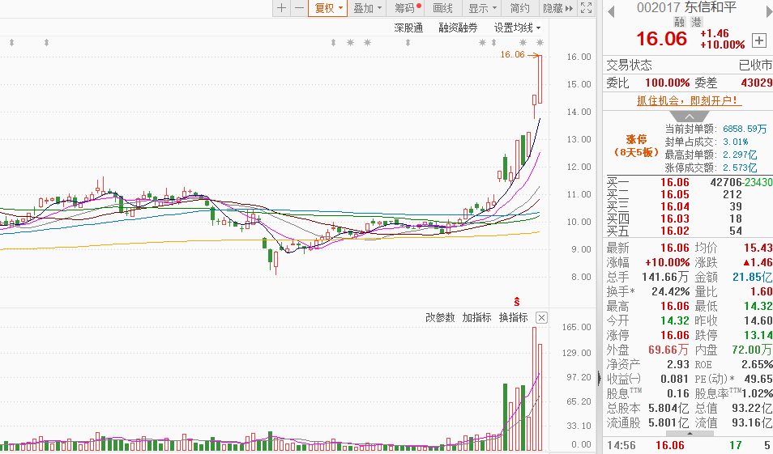Click 张停成交额 value 2.573亿
773x454 pixels.
coord(740,168)
